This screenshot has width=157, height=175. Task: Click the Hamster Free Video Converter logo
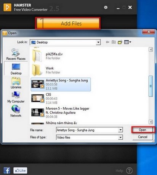tap(7, 7)
